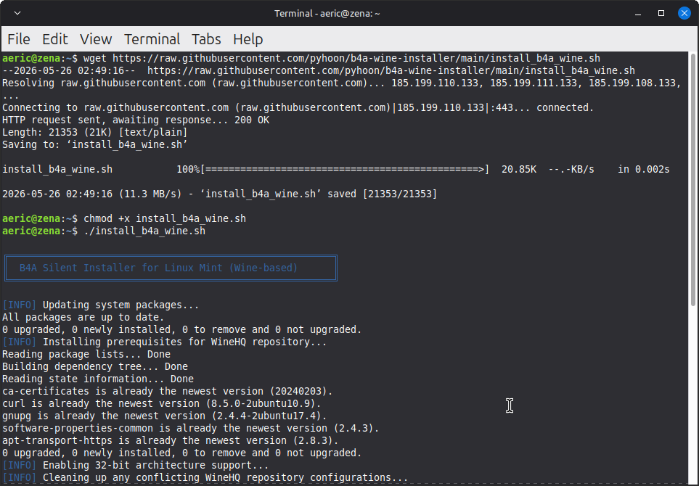Open the Tabs menu

(206, 39)
